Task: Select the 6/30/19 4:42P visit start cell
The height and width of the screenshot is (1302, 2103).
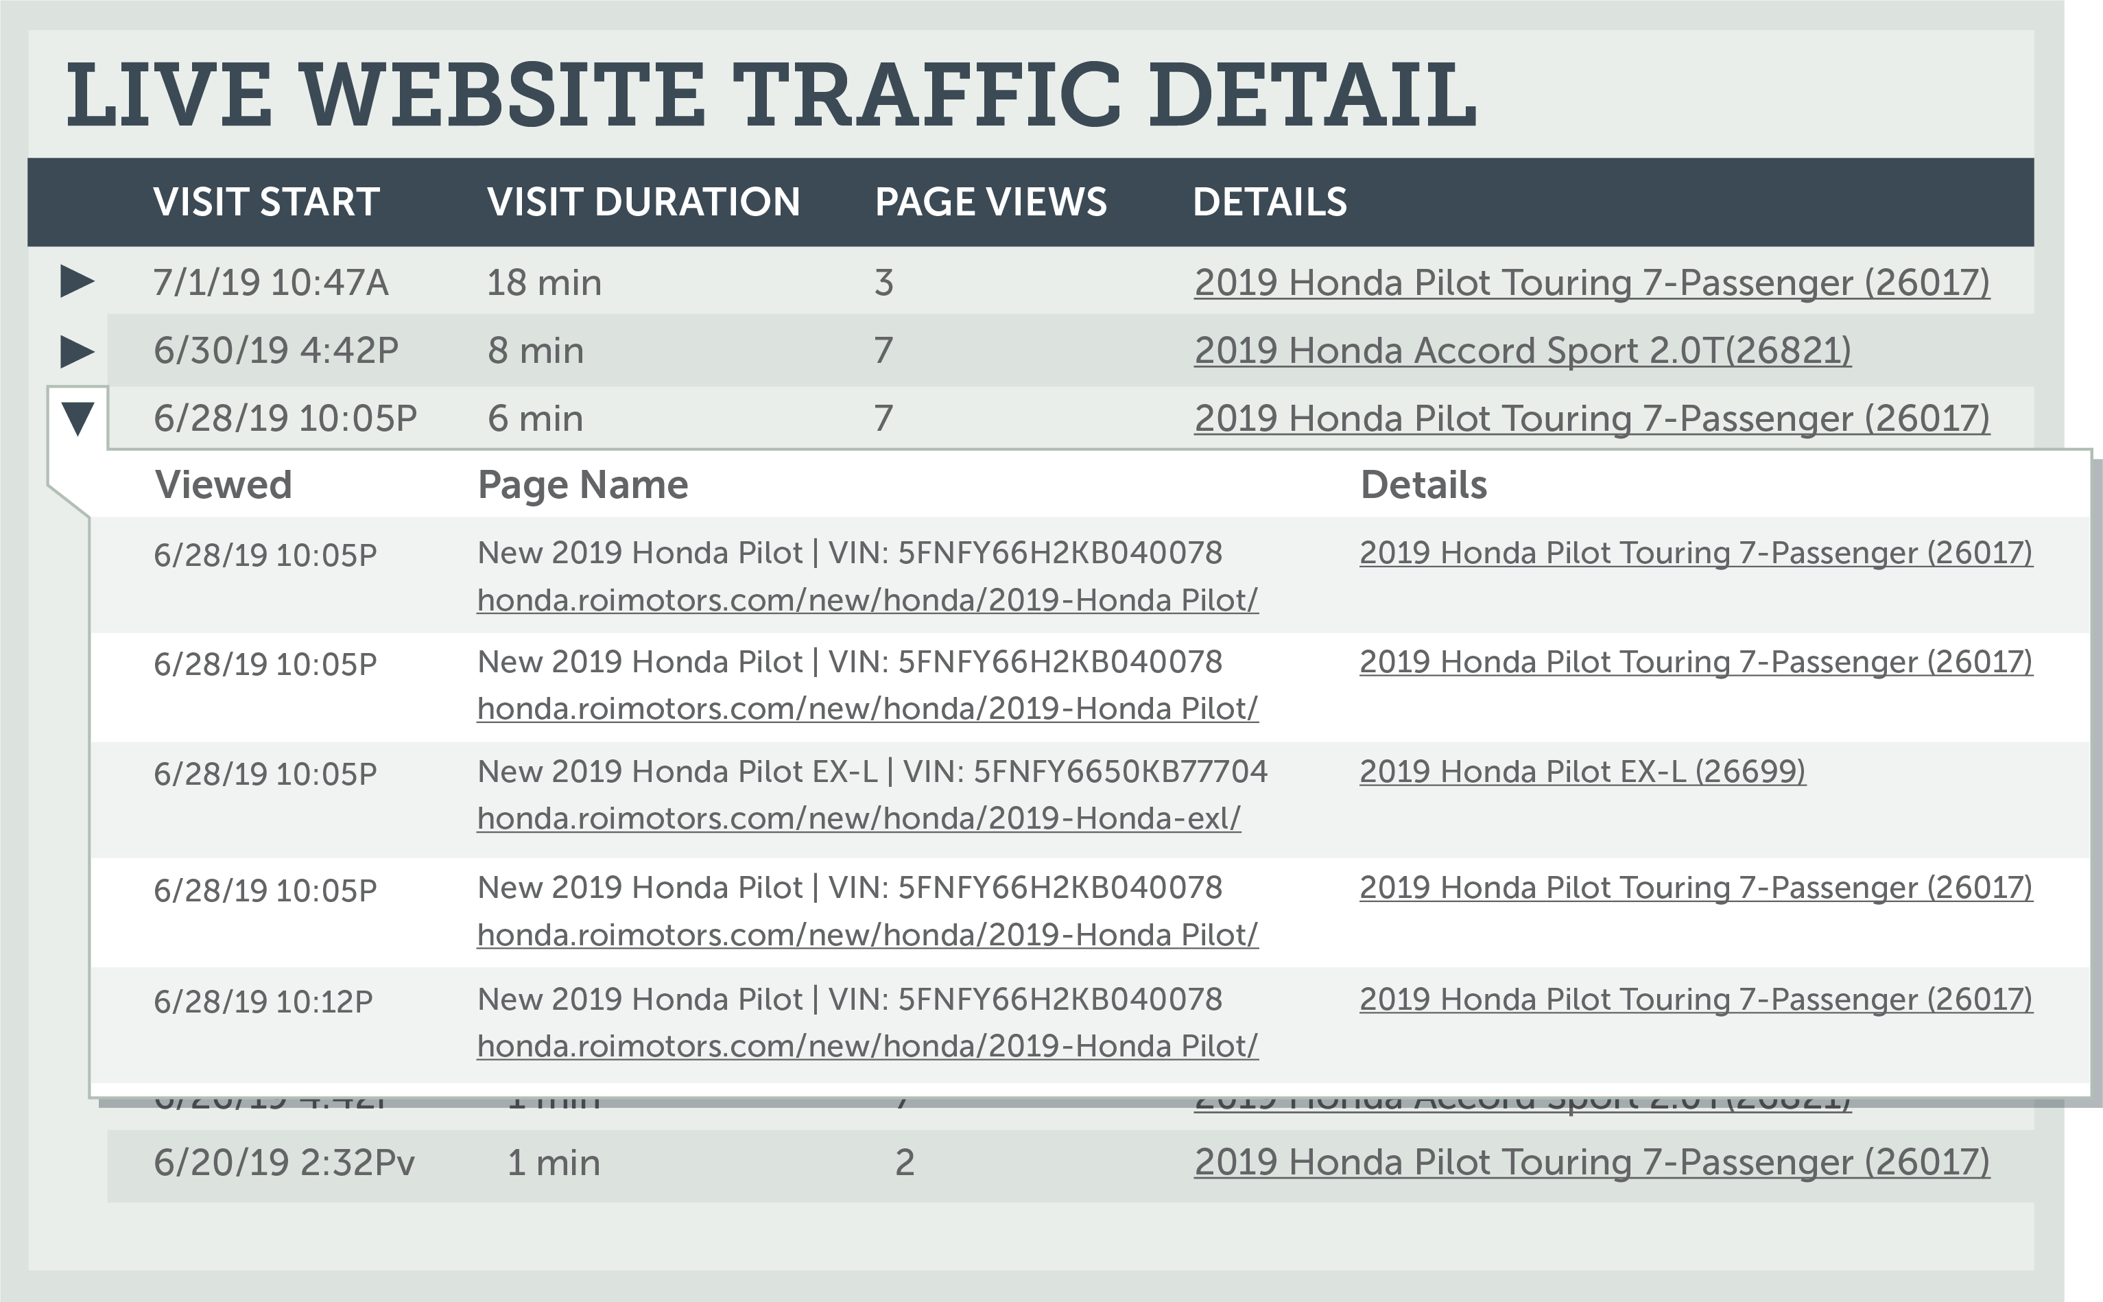Action: pos(276,351)
